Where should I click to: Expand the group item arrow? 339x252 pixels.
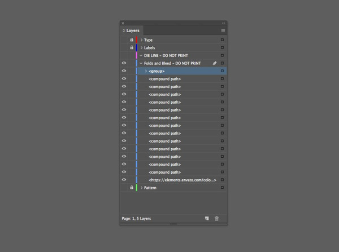click(x=146, y=71)
